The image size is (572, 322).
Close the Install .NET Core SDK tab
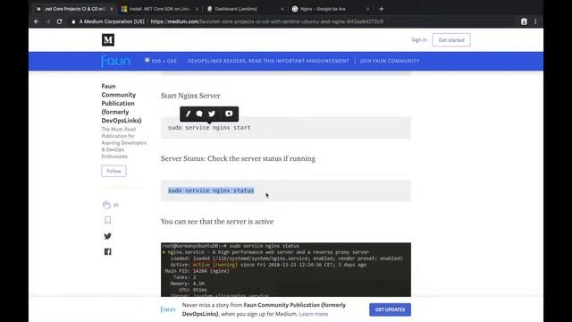click(197, 9)
